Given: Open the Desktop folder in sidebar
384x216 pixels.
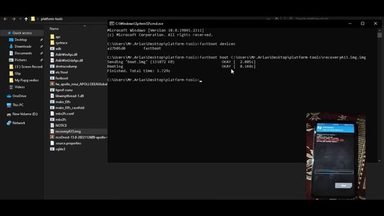Looking at the screenshot, I should click(x=20, y=40).
